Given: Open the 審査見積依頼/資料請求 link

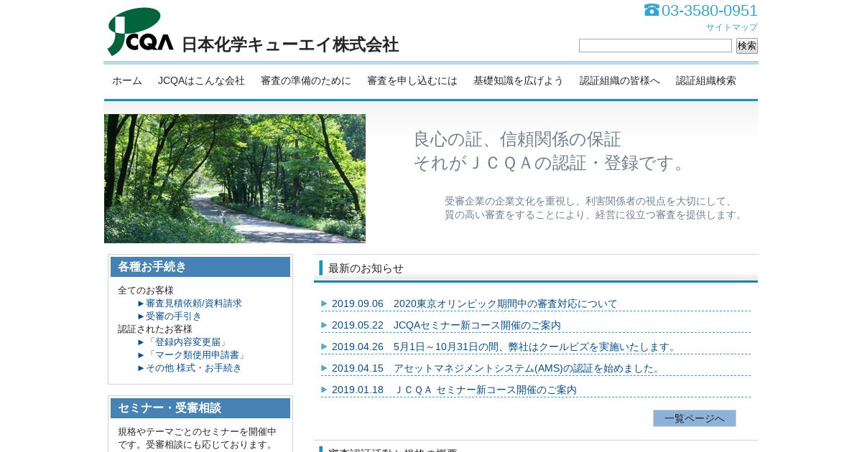Looking at the screenshot, I should pyautogui.click(x=194, y=303).
